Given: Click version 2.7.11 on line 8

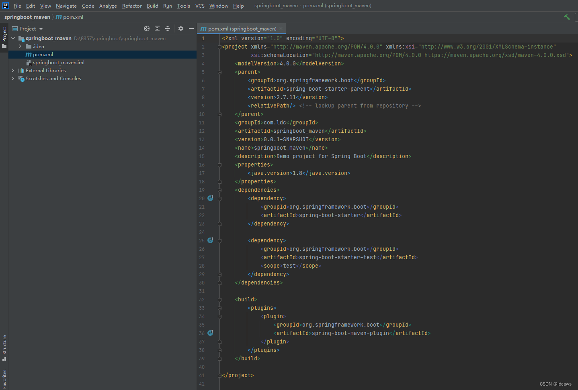Looking at the screenshot, I should 286,97.
